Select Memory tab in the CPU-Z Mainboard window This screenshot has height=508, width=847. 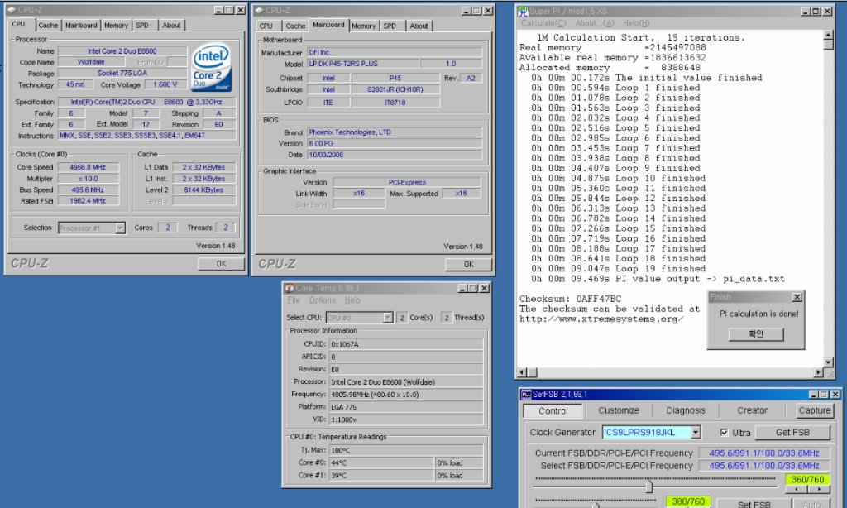pyautogui.click(x=364, y=26)
